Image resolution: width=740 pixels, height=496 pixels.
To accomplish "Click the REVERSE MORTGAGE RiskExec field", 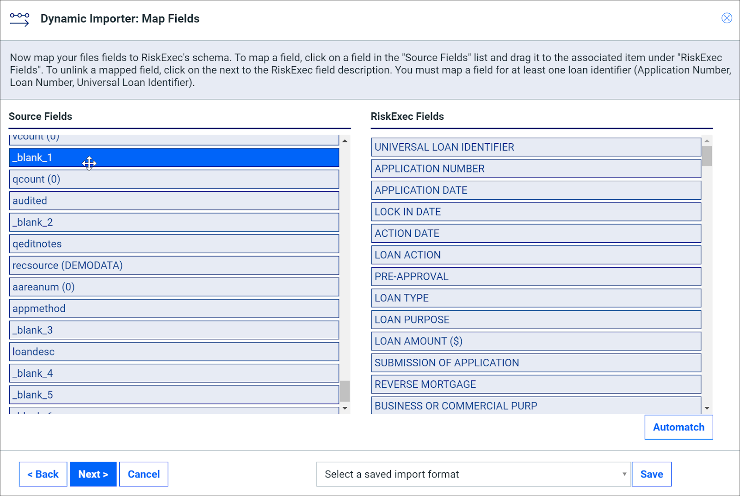I will [536, 385].
